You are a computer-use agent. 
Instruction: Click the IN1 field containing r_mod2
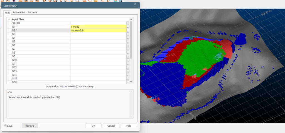99,27
